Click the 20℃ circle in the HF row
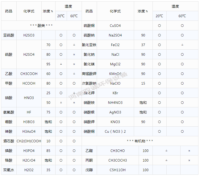The image size is (200, 176). click(61, 112)
